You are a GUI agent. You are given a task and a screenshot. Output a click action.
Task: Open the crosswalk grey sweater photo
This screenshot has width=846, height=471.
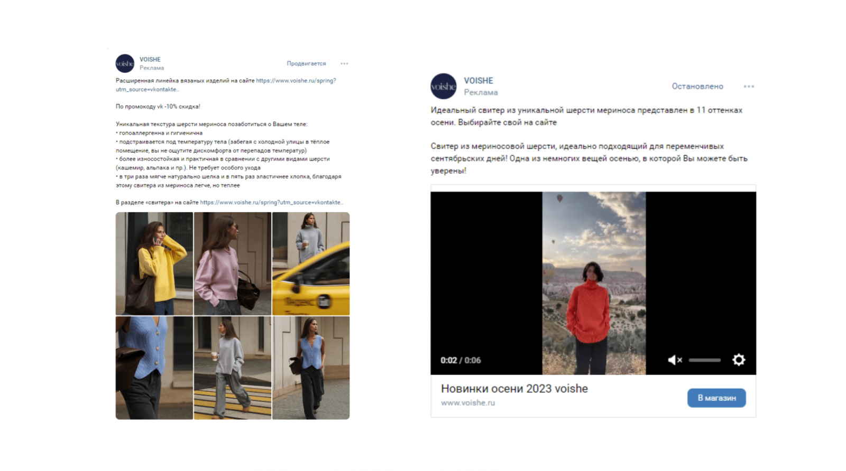(x=233, y=368)
